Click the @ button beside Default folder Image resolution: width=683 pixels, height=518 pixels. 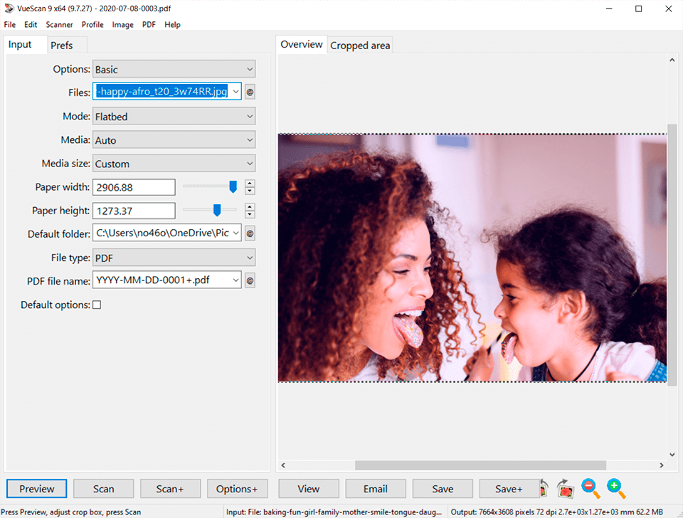(x=250, y=233)
